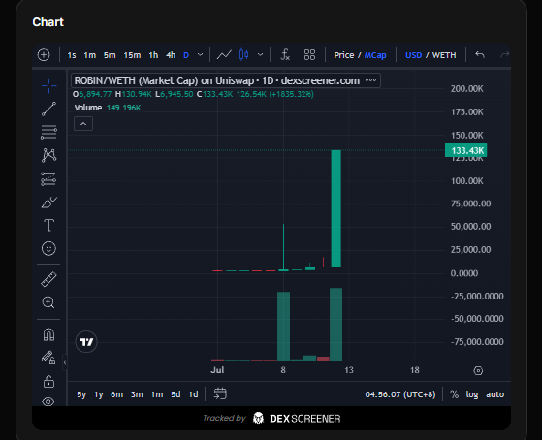Switch to the 5m interval
The image size is (542, 440).
[x=110, y=55]
